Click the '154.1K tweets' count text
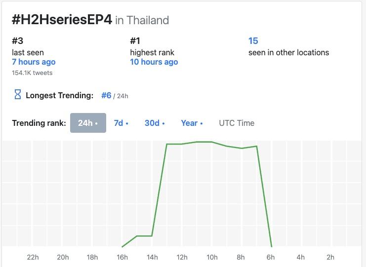This screenshot has width=366, height=267. coord(32,73)
